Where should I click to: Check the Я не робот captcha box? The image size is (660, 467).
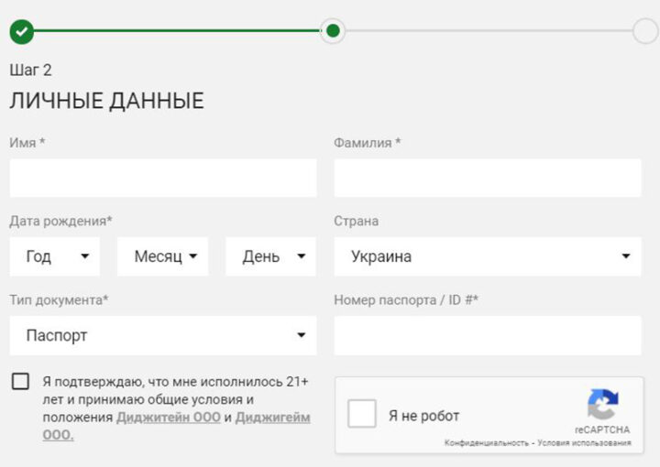click(x=362, y=414)
